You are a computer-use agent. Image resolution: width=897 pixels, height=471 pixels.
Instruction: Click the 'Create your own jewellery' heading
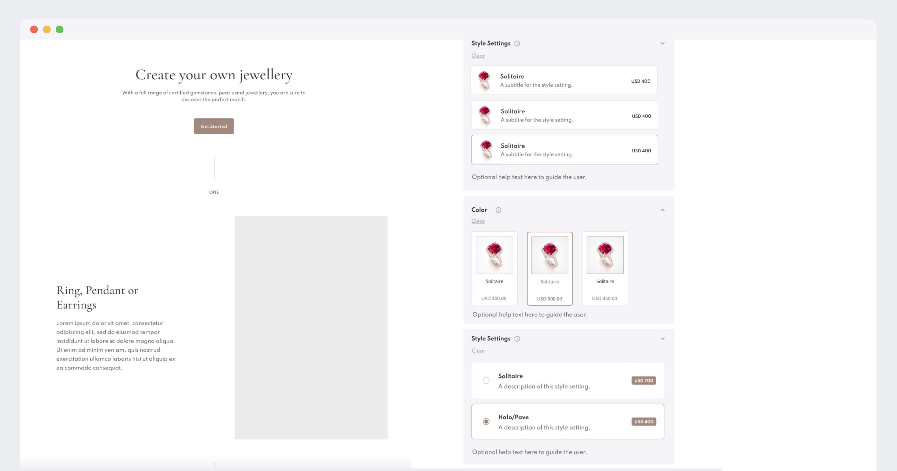[214, 75]
